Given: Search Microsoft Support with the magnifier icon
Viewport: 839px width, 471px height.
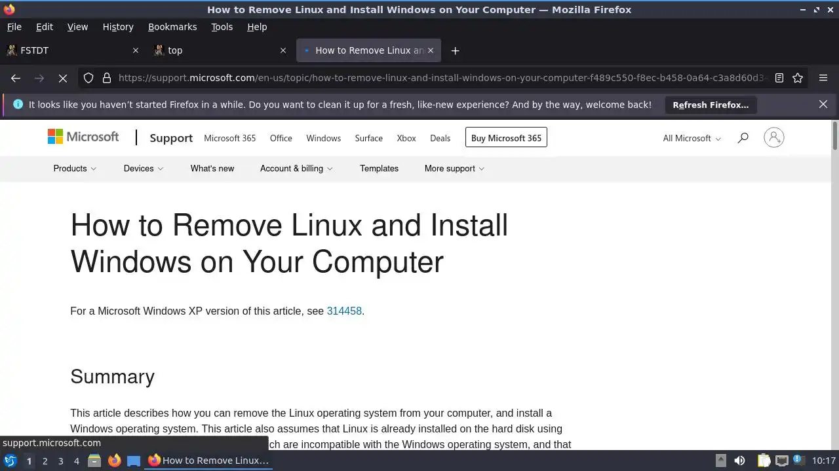Looking at the screenshot, I should click(x=743, y=138).
